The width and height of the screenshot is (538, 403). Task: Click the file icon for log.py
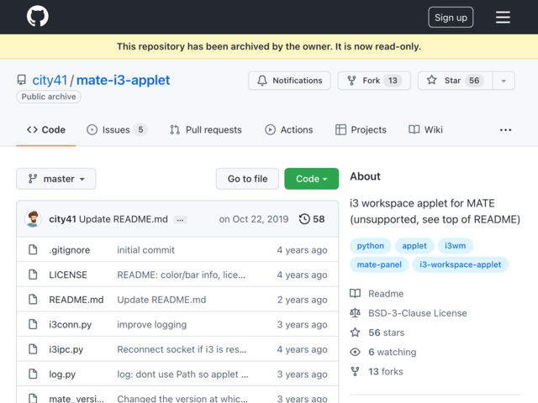point(33,374)
